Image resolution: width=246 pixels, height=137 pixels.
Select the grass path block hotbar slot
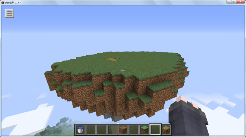(x=166, y=130)
